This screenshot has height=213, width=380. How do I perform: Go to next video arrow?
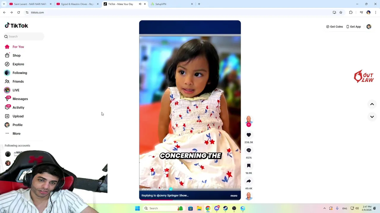(x=372, y=117)
